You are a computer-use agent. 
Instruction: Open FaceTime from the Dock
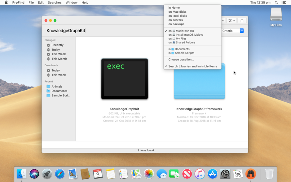point(174,174)
